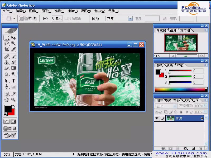Toggle visibility eye of 背景 layer
Viewport: 211px width, 158px height.
coord(157,118)
